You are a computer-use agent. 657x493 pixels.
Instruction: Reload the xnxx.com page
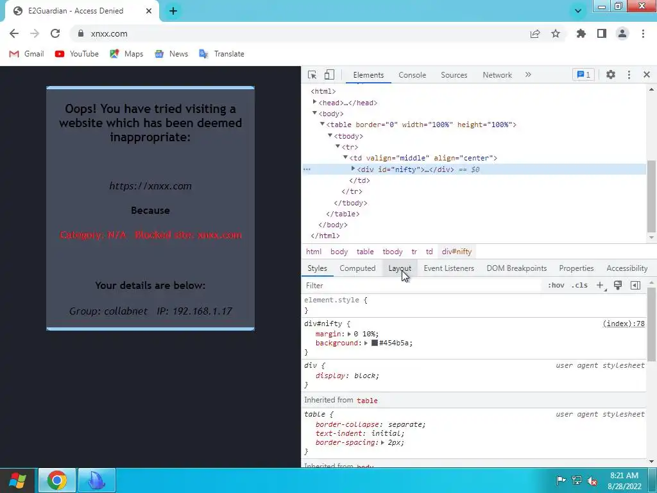pyautogui.click(x=55, y=33)
